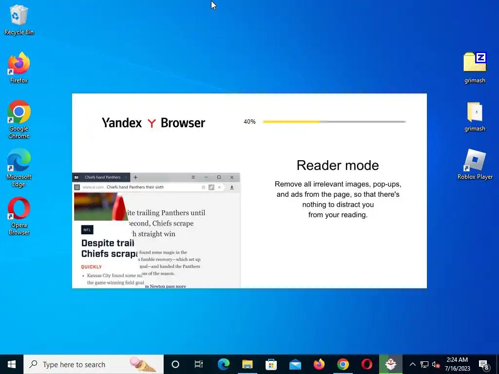Launch Chrome from the taskbar
This screenshot has height=374, width=499.
coord(343,364)
